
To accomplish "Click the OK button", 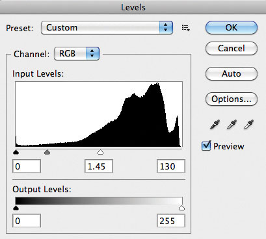I will point(232,27).
